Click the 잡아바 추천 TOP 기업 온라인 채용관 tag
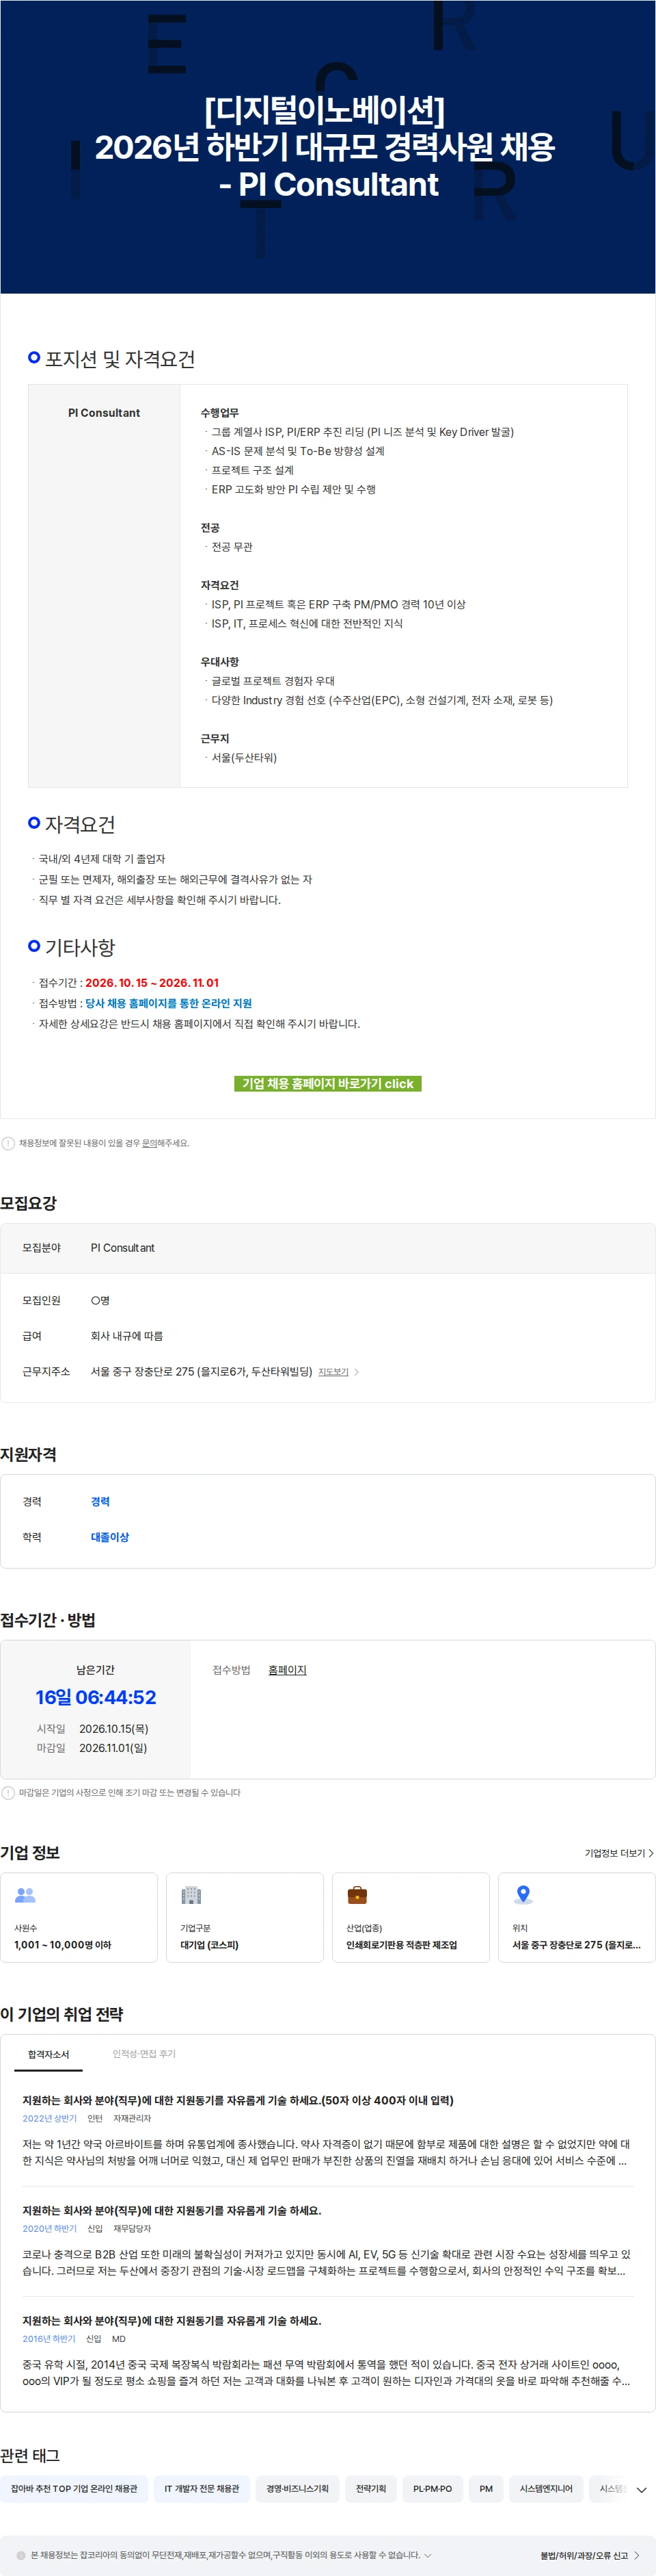 pyautogui.click(x=74, y=2488)
